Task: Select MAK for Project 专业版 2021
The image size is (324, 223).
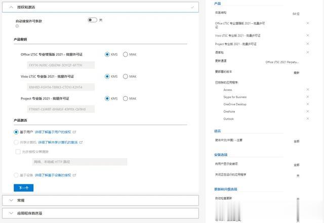Action: (125, 98)
